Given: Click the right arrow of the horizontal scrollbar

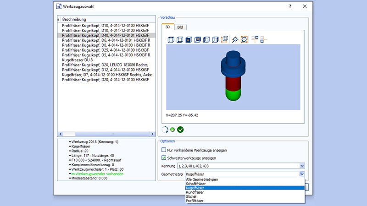Looking at the screenshot, I should coord(152,134).
